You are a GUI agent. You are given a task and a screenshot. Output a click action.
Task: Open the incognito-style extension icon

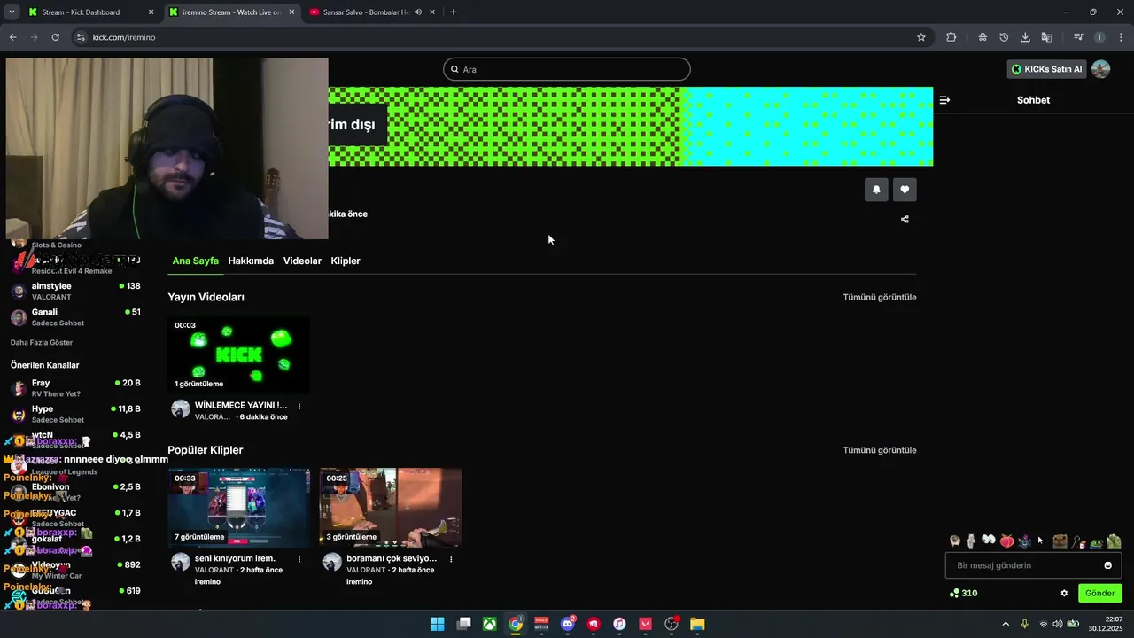[983, 37]
